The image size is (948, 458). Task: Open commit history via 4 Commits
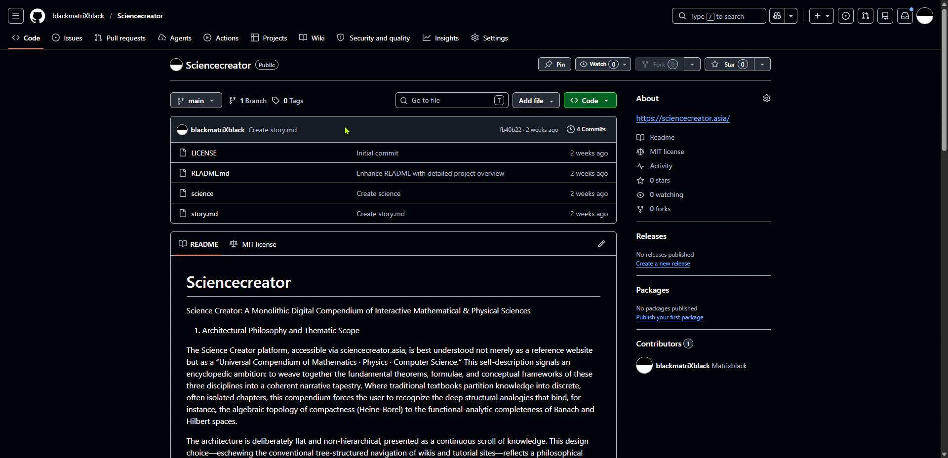point(586,129)
